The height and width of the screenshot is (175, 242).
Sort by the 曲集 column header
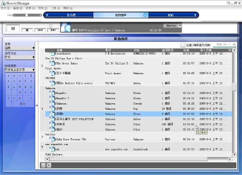80,50
